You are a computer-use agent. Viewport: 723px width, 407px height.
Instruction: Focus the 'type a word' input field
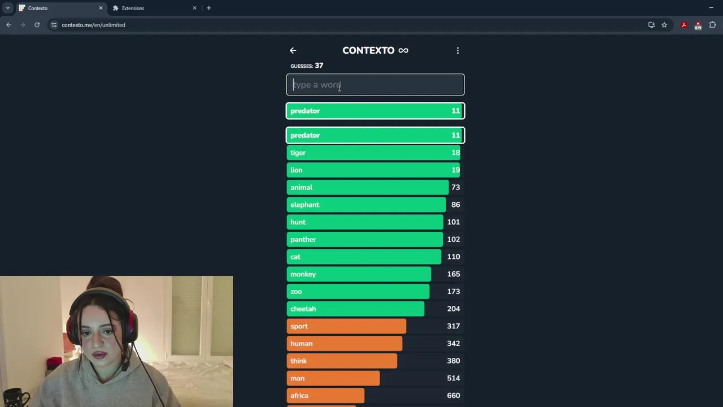(x=375, y=85)
